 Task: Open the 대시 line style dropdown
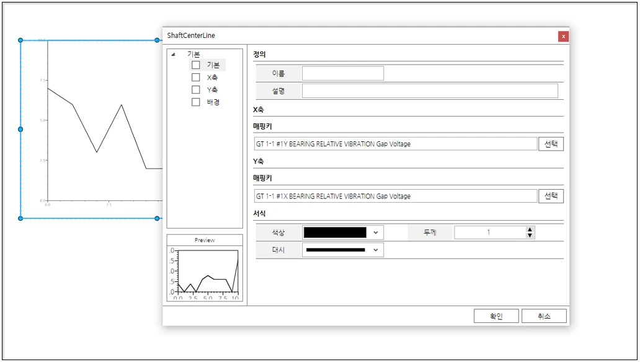click(343, 250)
